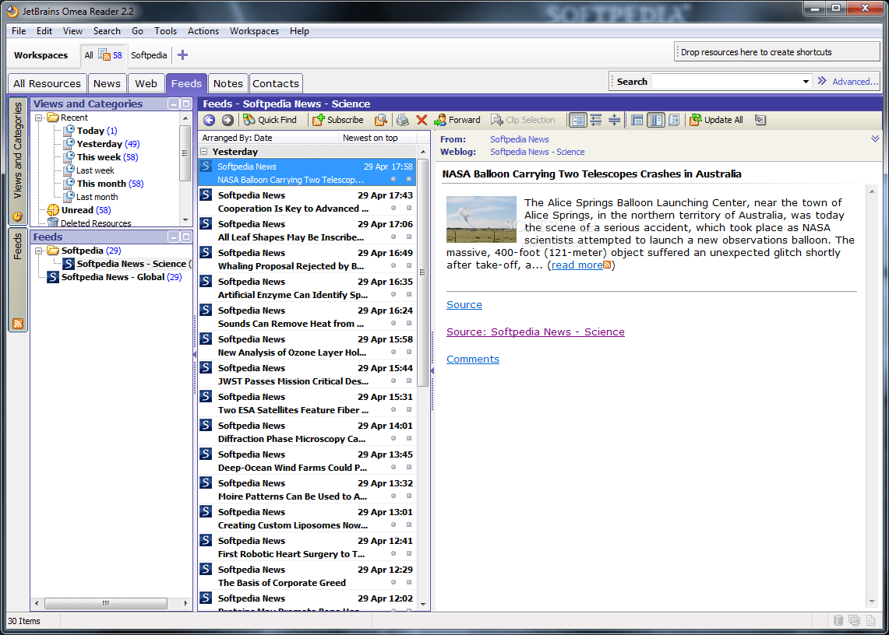Open Advanced search options
Viewport: 889px width, 635px height.
coord(854,82)
